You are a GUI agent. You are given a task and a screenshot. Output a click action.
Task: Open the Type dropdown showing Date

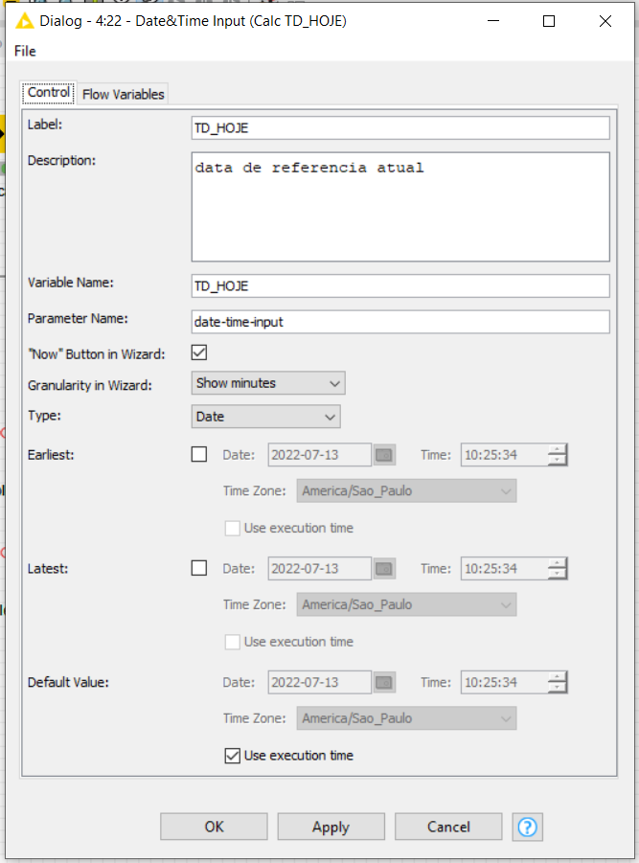(x=265, y=417)
